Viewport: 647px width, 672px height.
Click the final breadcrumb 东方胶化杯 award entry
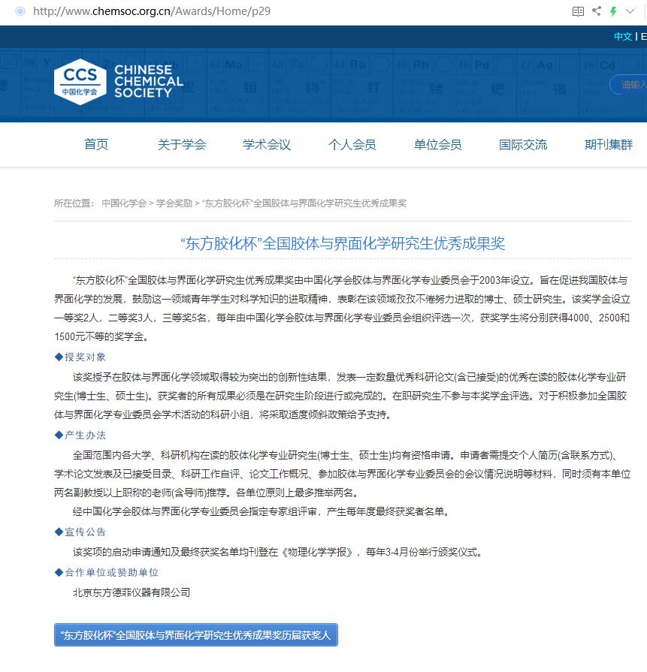point(304,203)
